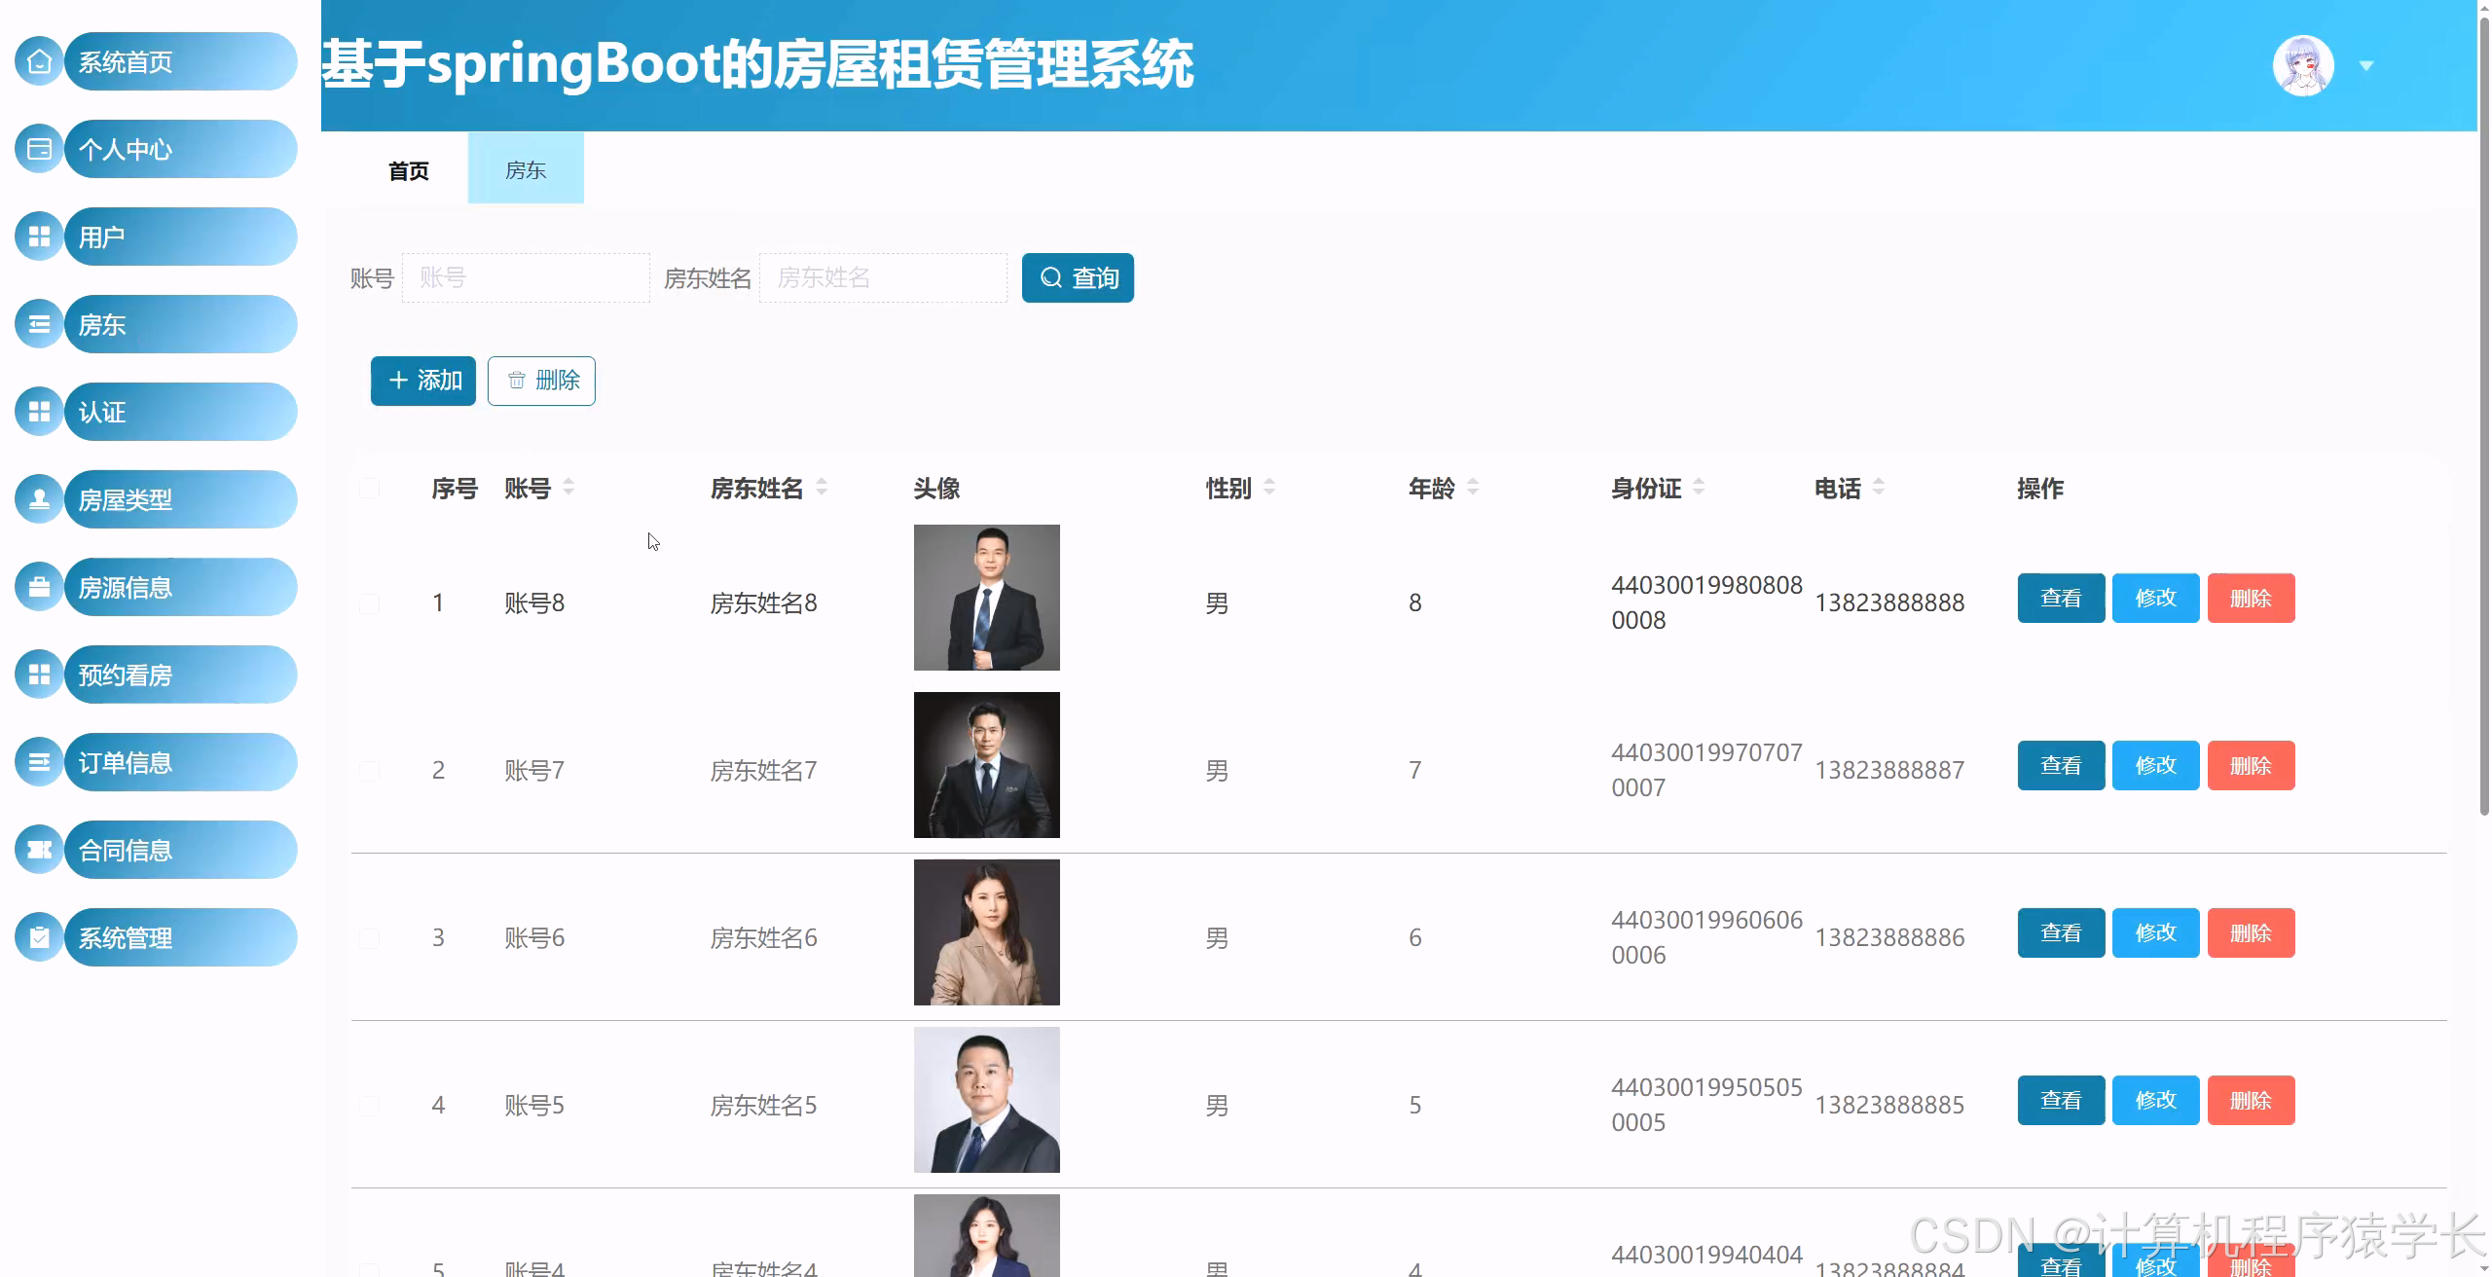Check the row checkbox for 房东姓名8

tap(368, 602)
